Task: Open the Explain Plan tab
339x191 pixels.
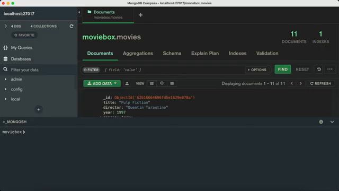Action: tap(205, 54)
